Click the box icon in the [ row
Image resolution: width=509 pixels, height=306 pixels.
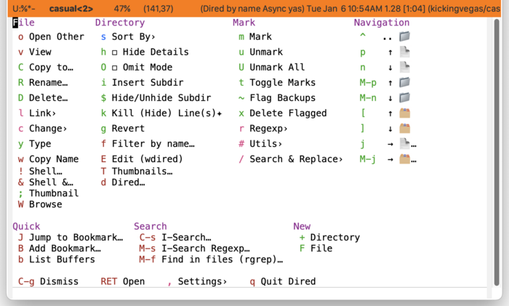coord(404,113)
